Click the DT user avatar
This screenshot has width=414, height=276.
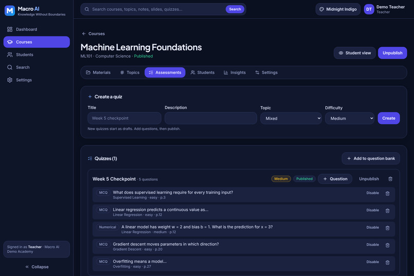coord(369,9)
